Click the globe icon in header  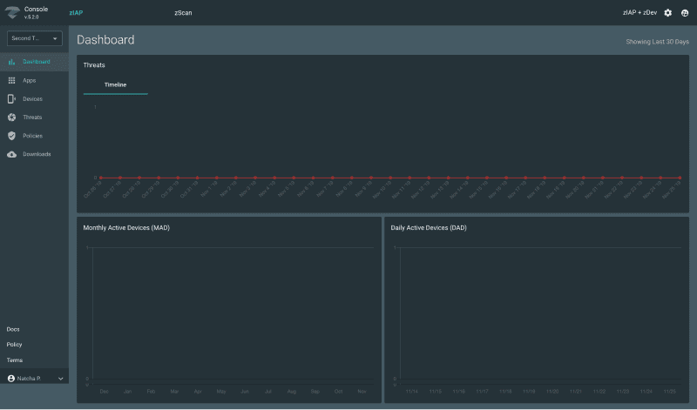click(685, 13)
